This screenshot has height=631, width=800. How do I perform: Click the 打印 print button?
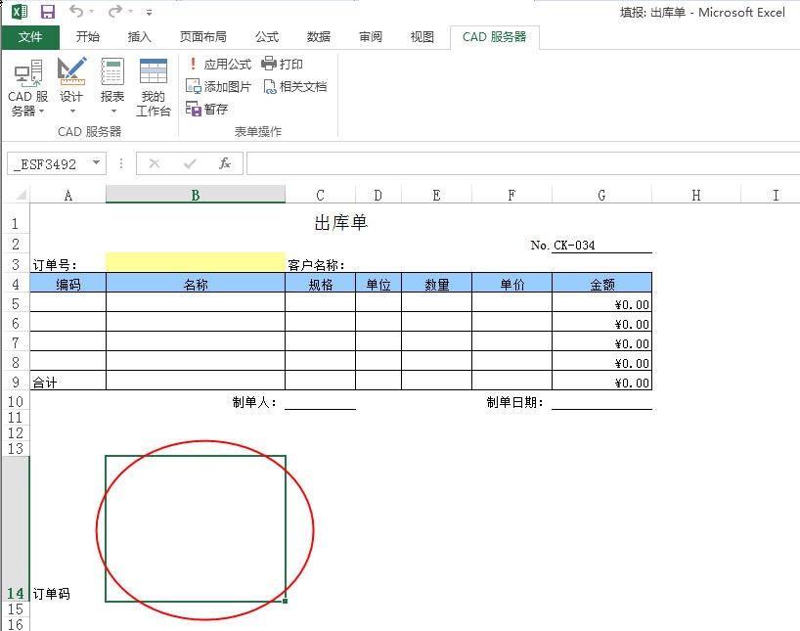tap(283, 64)
